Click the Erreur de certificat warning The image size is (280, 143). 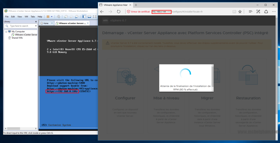pyautogui.click(x=138, y=12)
